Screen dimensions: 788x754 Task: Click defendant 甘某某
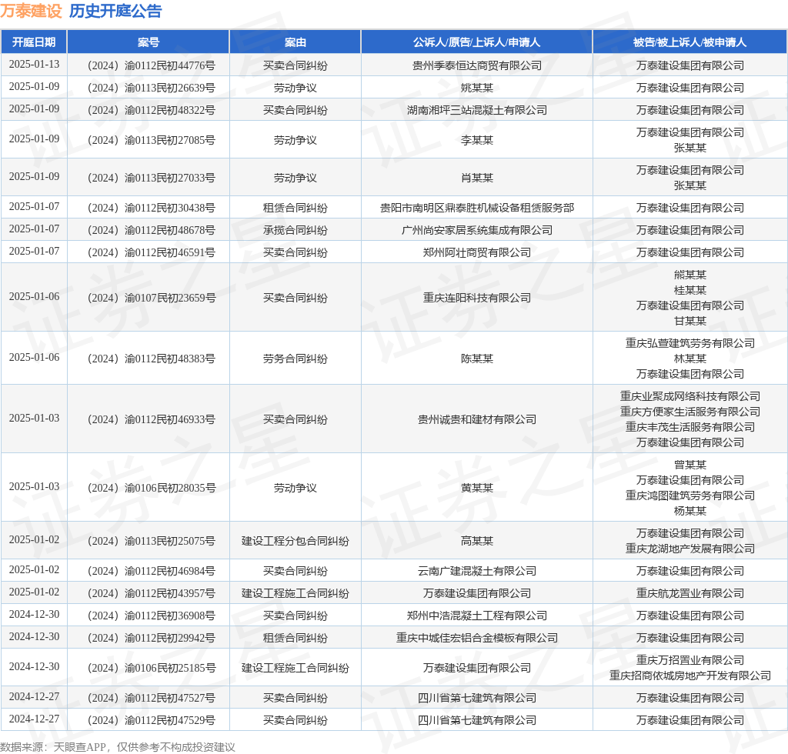click(x=690, y=321)
